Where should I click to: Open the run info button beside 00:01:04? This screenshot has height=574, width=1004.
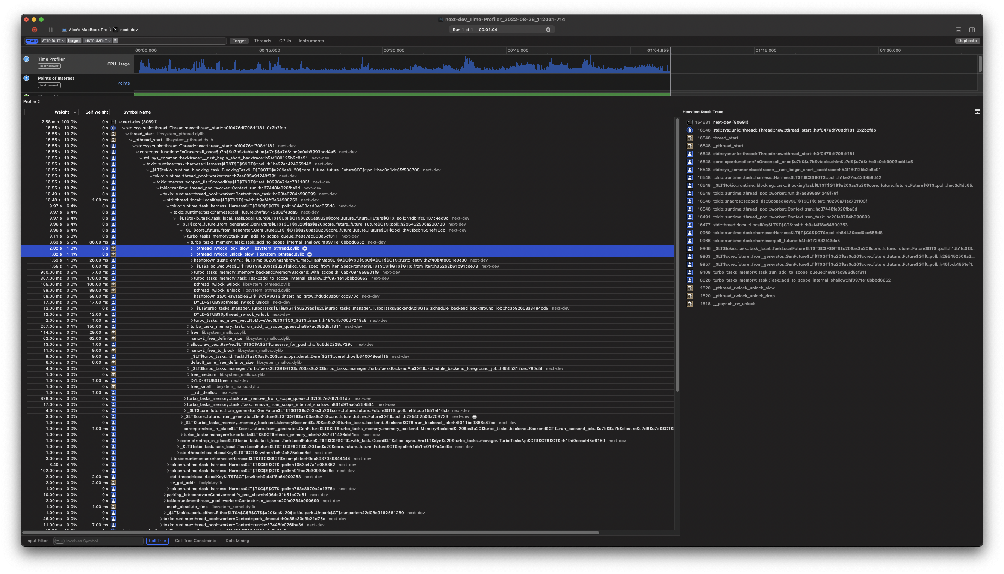coord(548,30)
